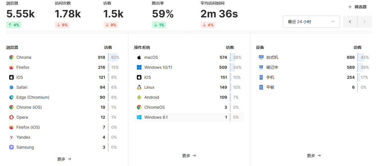Click the next time period arrow
Viewport: 380px width, 166px height.
pyautogui.click(x=365, y=22)
